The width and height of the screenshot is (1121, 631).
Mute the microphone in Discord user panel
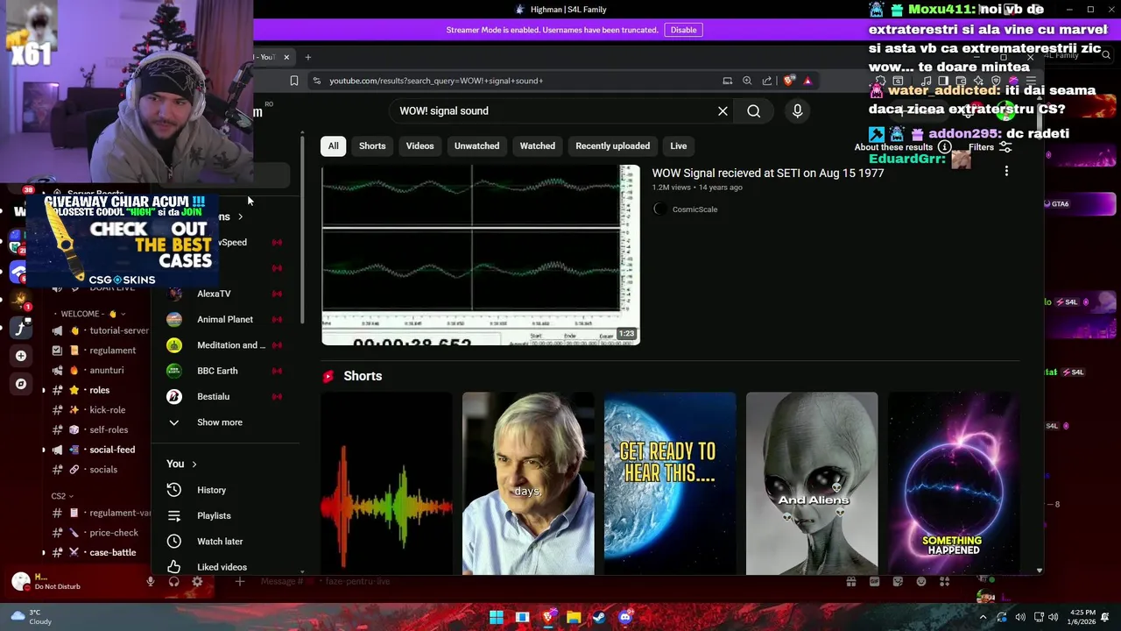150,581
